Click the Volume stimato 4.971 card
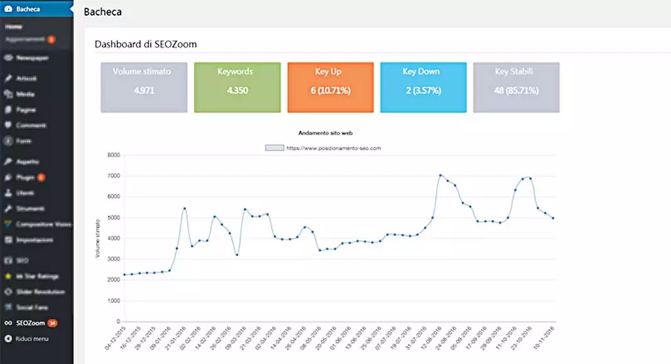Screen dimensions: 671x364 (145, 88)
